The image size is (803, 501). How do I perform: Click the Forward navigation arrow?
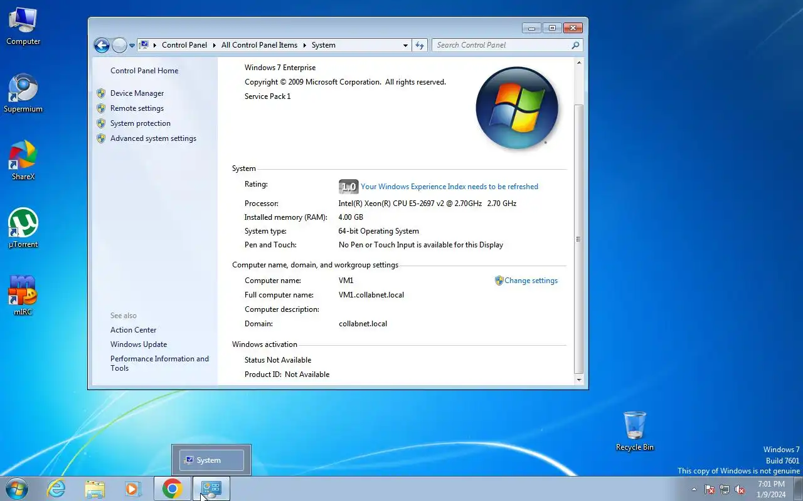(x=119, y=45)
